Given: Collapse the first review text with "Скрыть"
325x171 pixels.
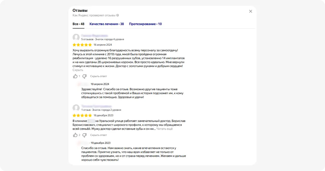Looking at the screenshot, I should click(78, 70).
